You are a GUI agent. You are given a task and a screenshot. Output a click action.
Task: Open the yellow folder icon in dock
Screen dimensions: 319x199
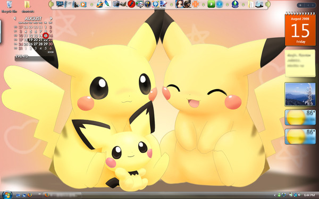coord(251,4)
